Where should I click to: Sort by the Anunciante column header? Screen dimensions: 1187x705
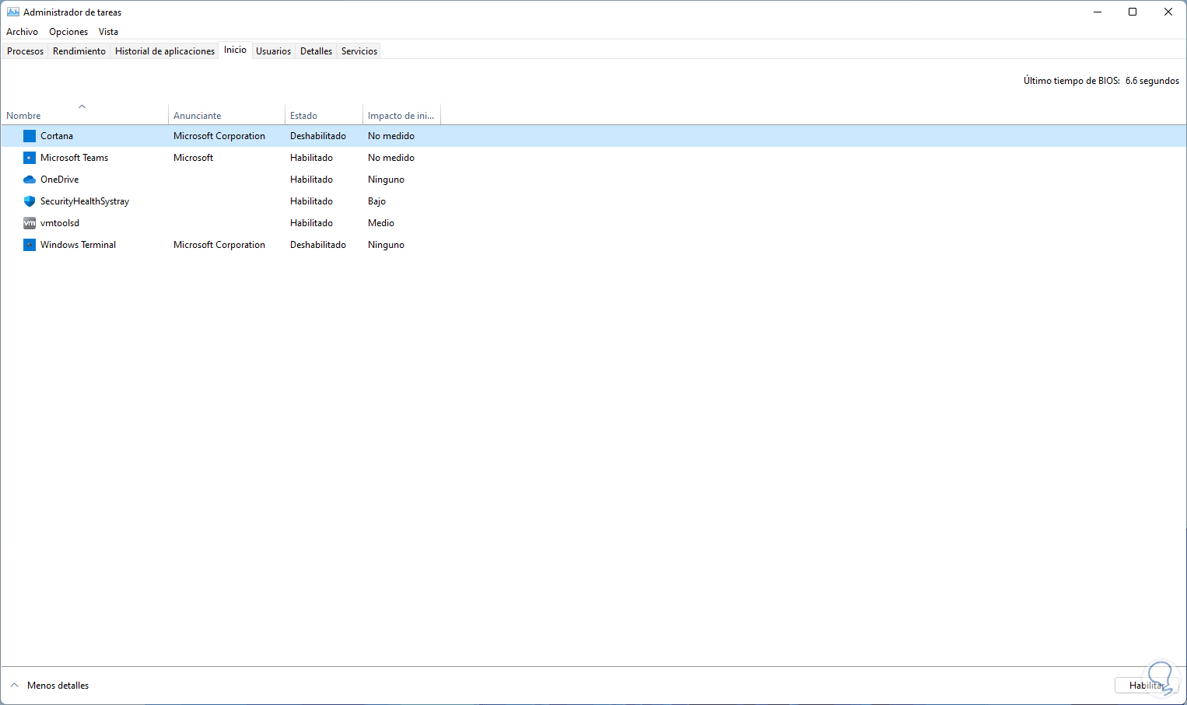pos(226,113)
